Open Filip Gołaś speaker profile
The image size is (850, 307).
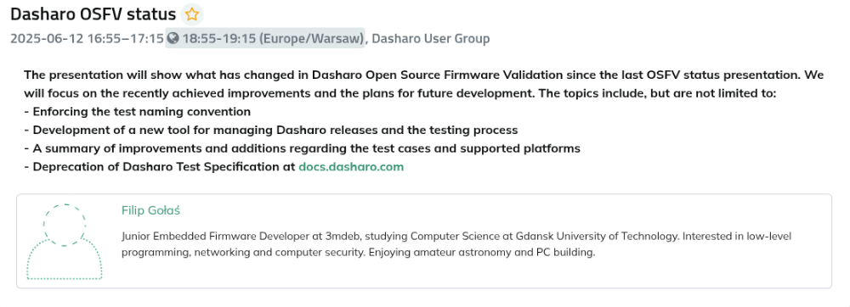click(150, 210)
